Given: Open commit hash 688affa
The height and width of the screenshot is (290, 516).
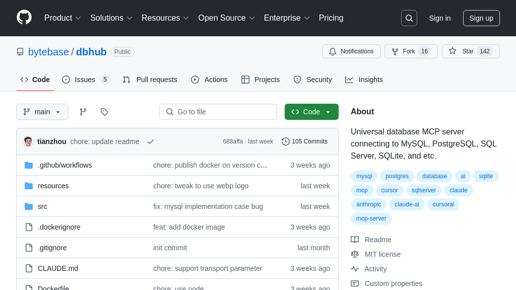Looking at the screenshot, I should (x=233, y=141).
